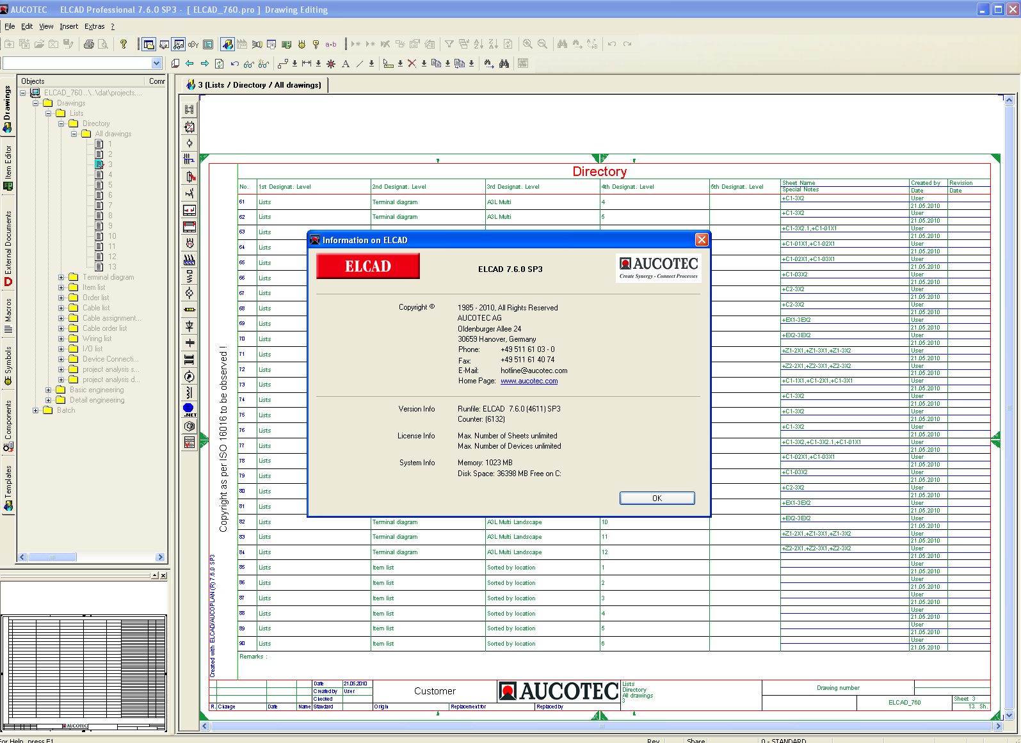The width and height of the screenshot is (1021, 743).
Task: Close the Information on ELCAD dialog
Action: click(x=702, y=240)
